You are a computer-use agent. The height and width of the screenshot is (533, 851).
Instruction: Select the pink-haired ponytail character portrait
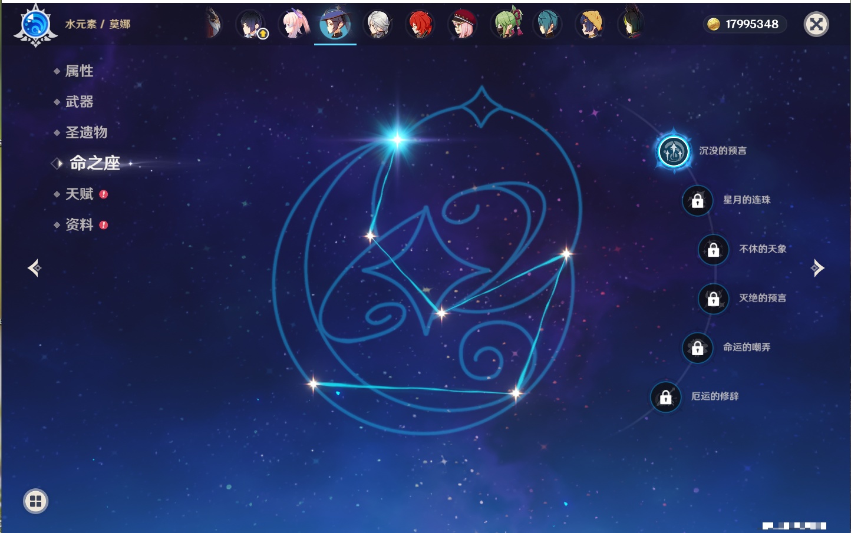pos(294,24)
